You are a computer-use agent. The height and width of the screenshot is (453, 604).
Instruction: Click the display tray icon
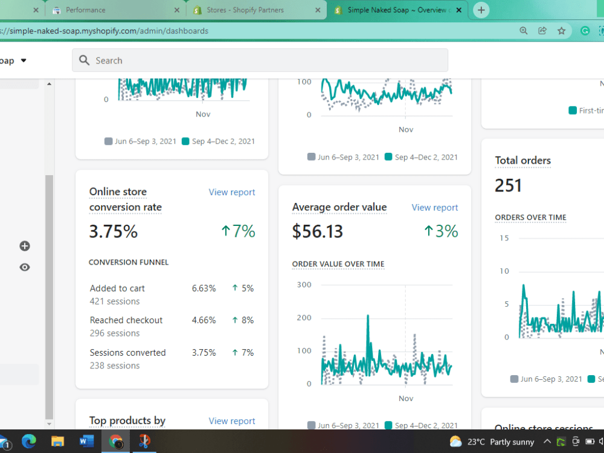tap(576, 442)
